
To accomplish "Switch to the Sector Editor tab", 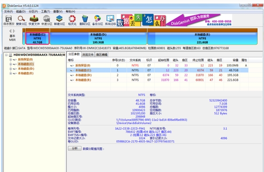I will [102, 55].
